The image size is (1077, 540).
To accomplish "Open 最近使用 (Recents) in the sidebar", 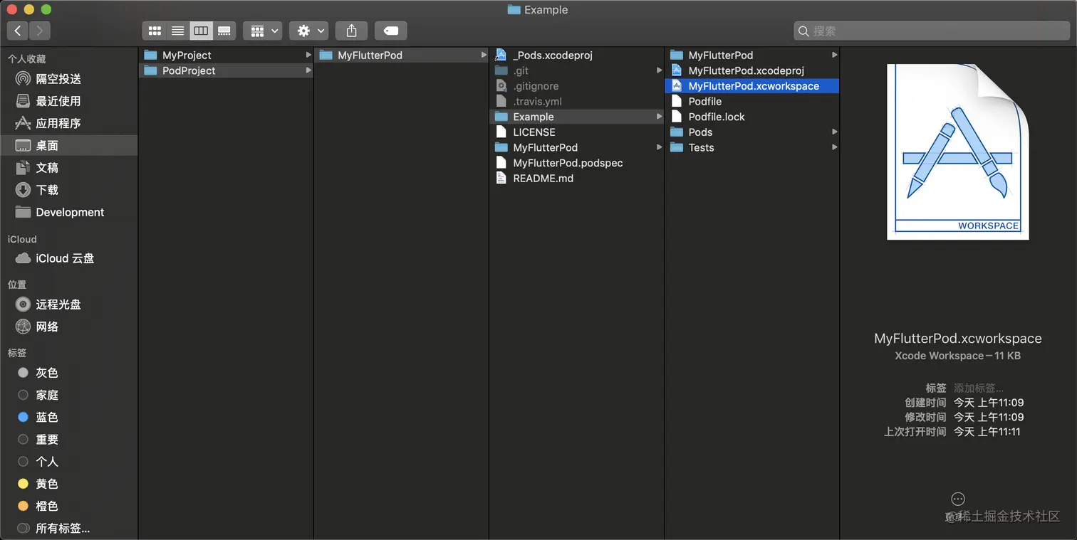I will pyautogui.click(x=69, y=101).
